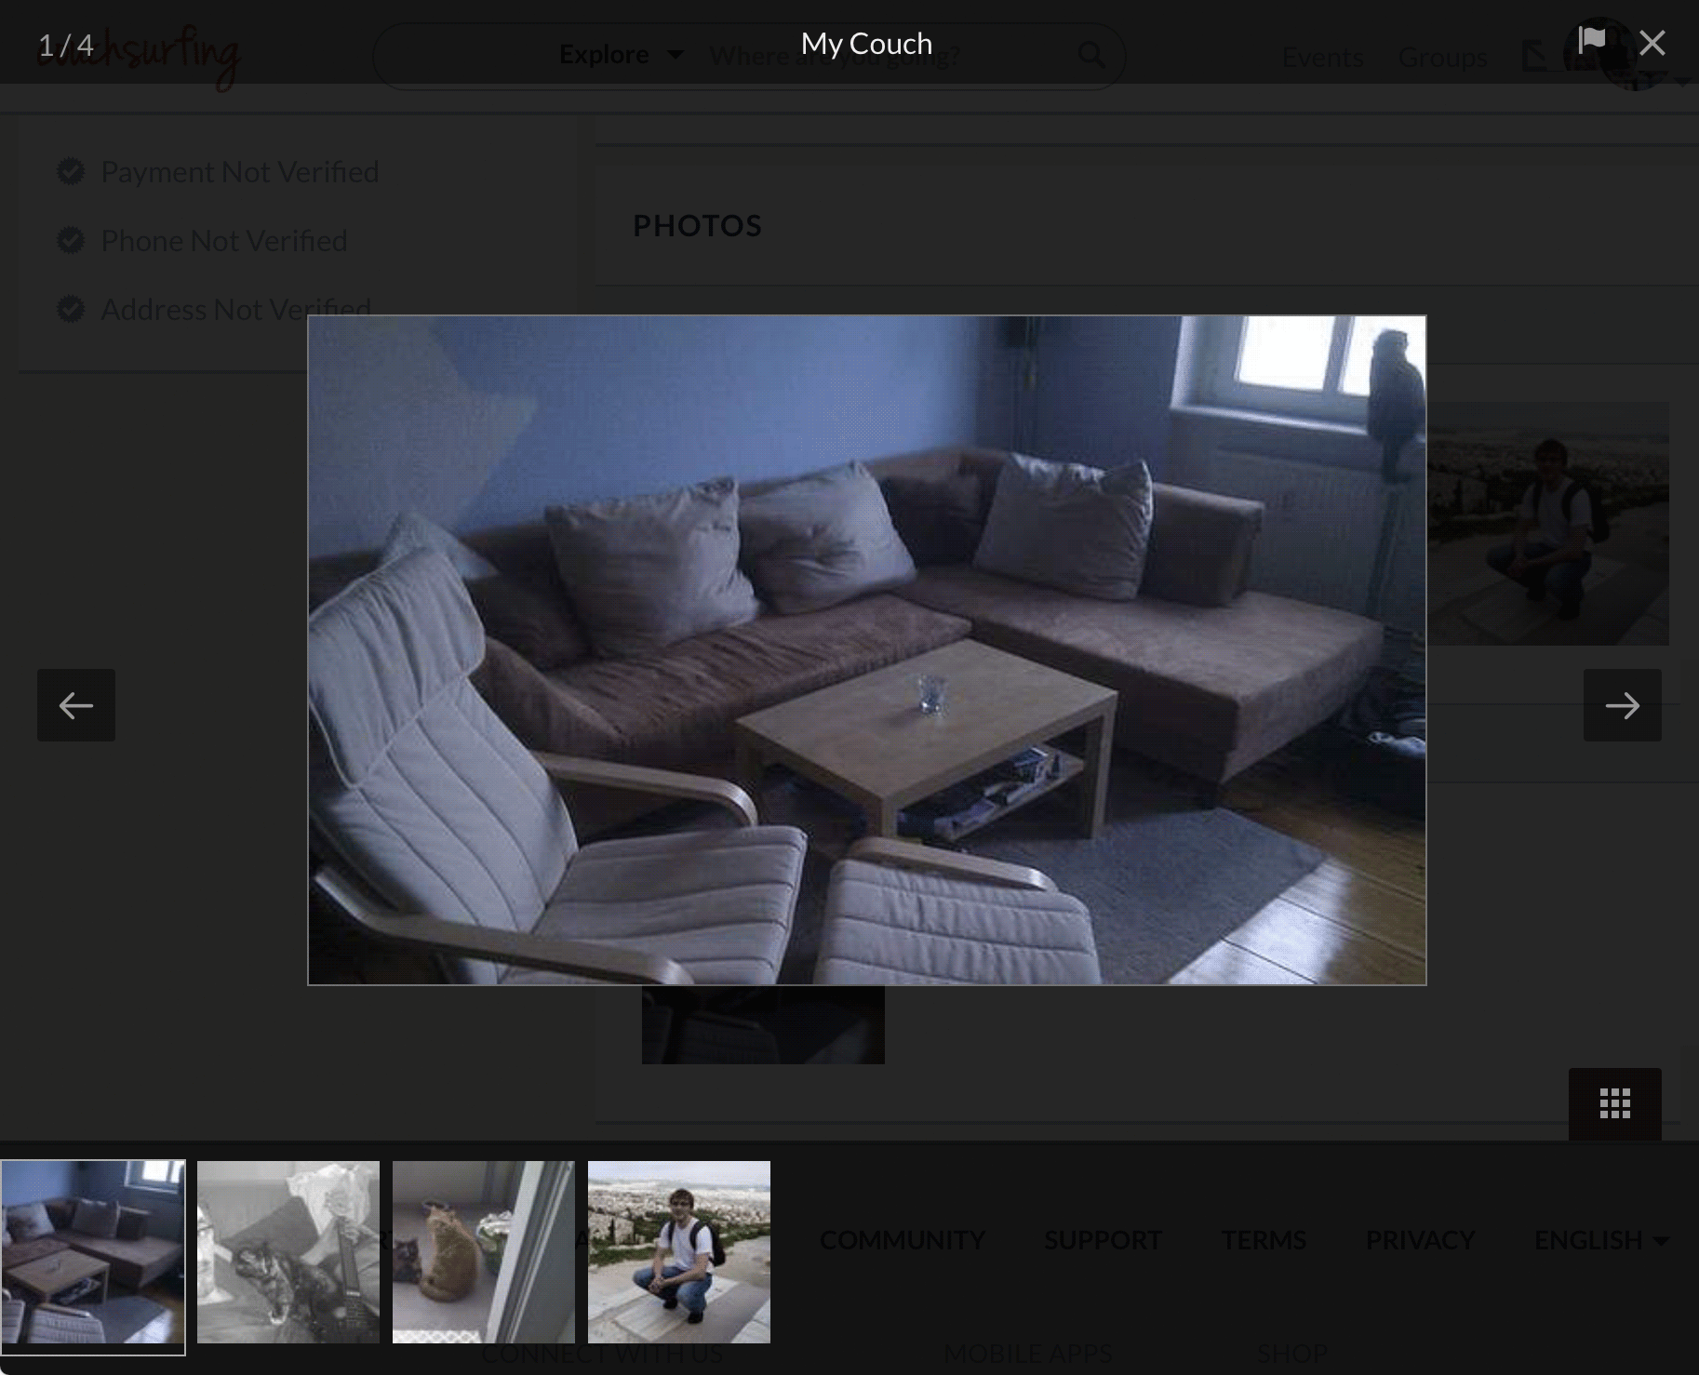Click the PHOTOS section heading
The image size is (1699, 1375).
coord(698,226)
